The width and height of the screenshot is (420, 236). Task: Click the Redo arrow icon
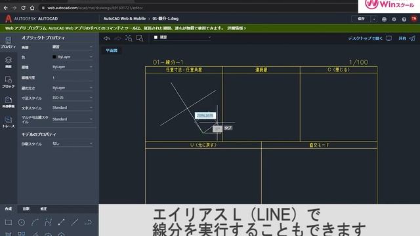click(117, 39)
